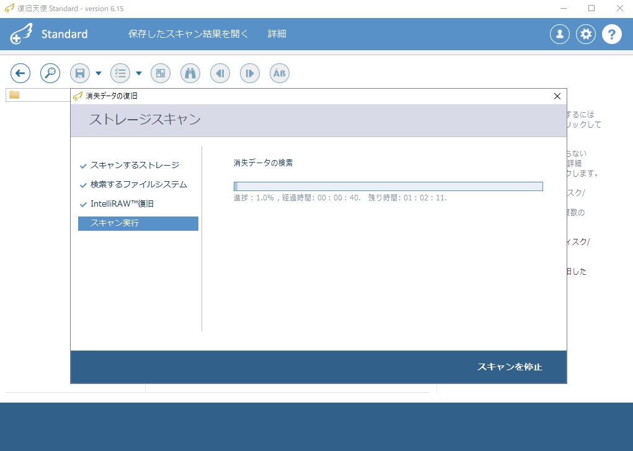Click the 消失データの検索 label
633x451 pixels.
tap(263, 163)
